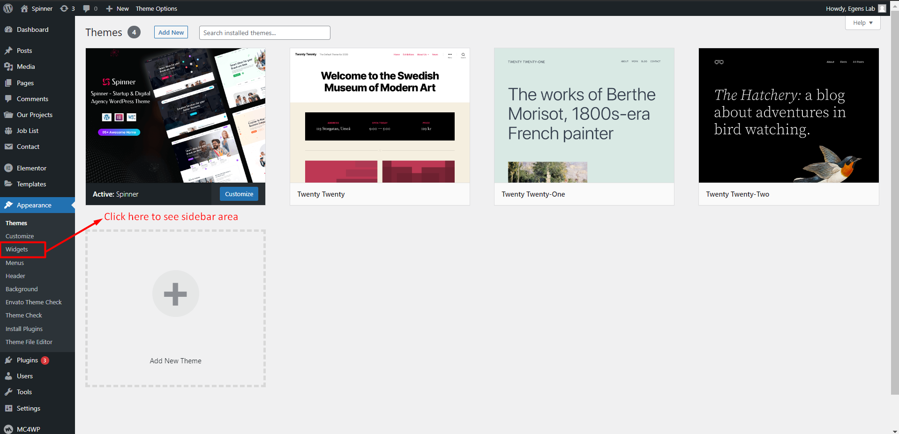
Task: Click the Our Projects folder icon
Action: [8, 115]
